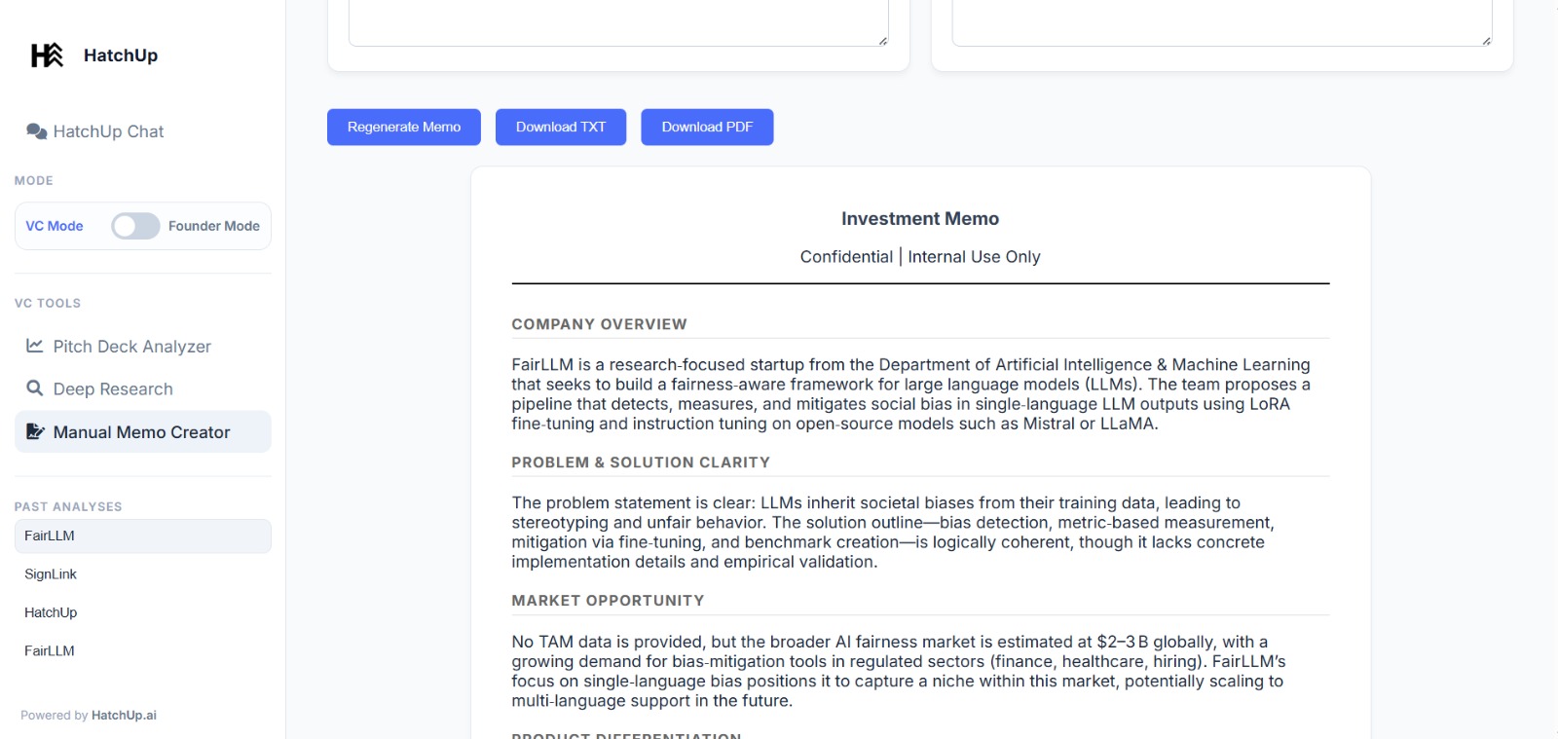Viewport: 1558px width, 739px height.
Task: Open the last FairLLM entry in Past Analyses
Action: [x=50, y=650]
